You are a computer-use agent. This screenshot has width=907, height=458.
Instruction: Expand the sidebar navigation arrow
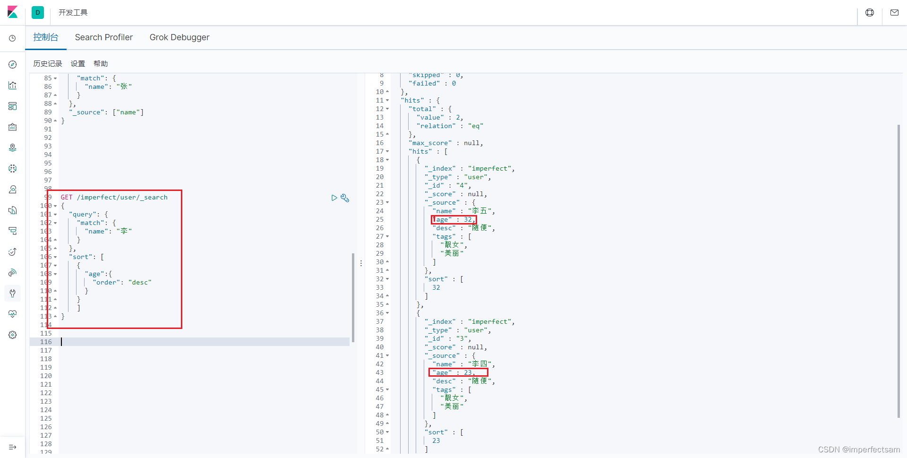pyautogui.click(x=13, y=447)
